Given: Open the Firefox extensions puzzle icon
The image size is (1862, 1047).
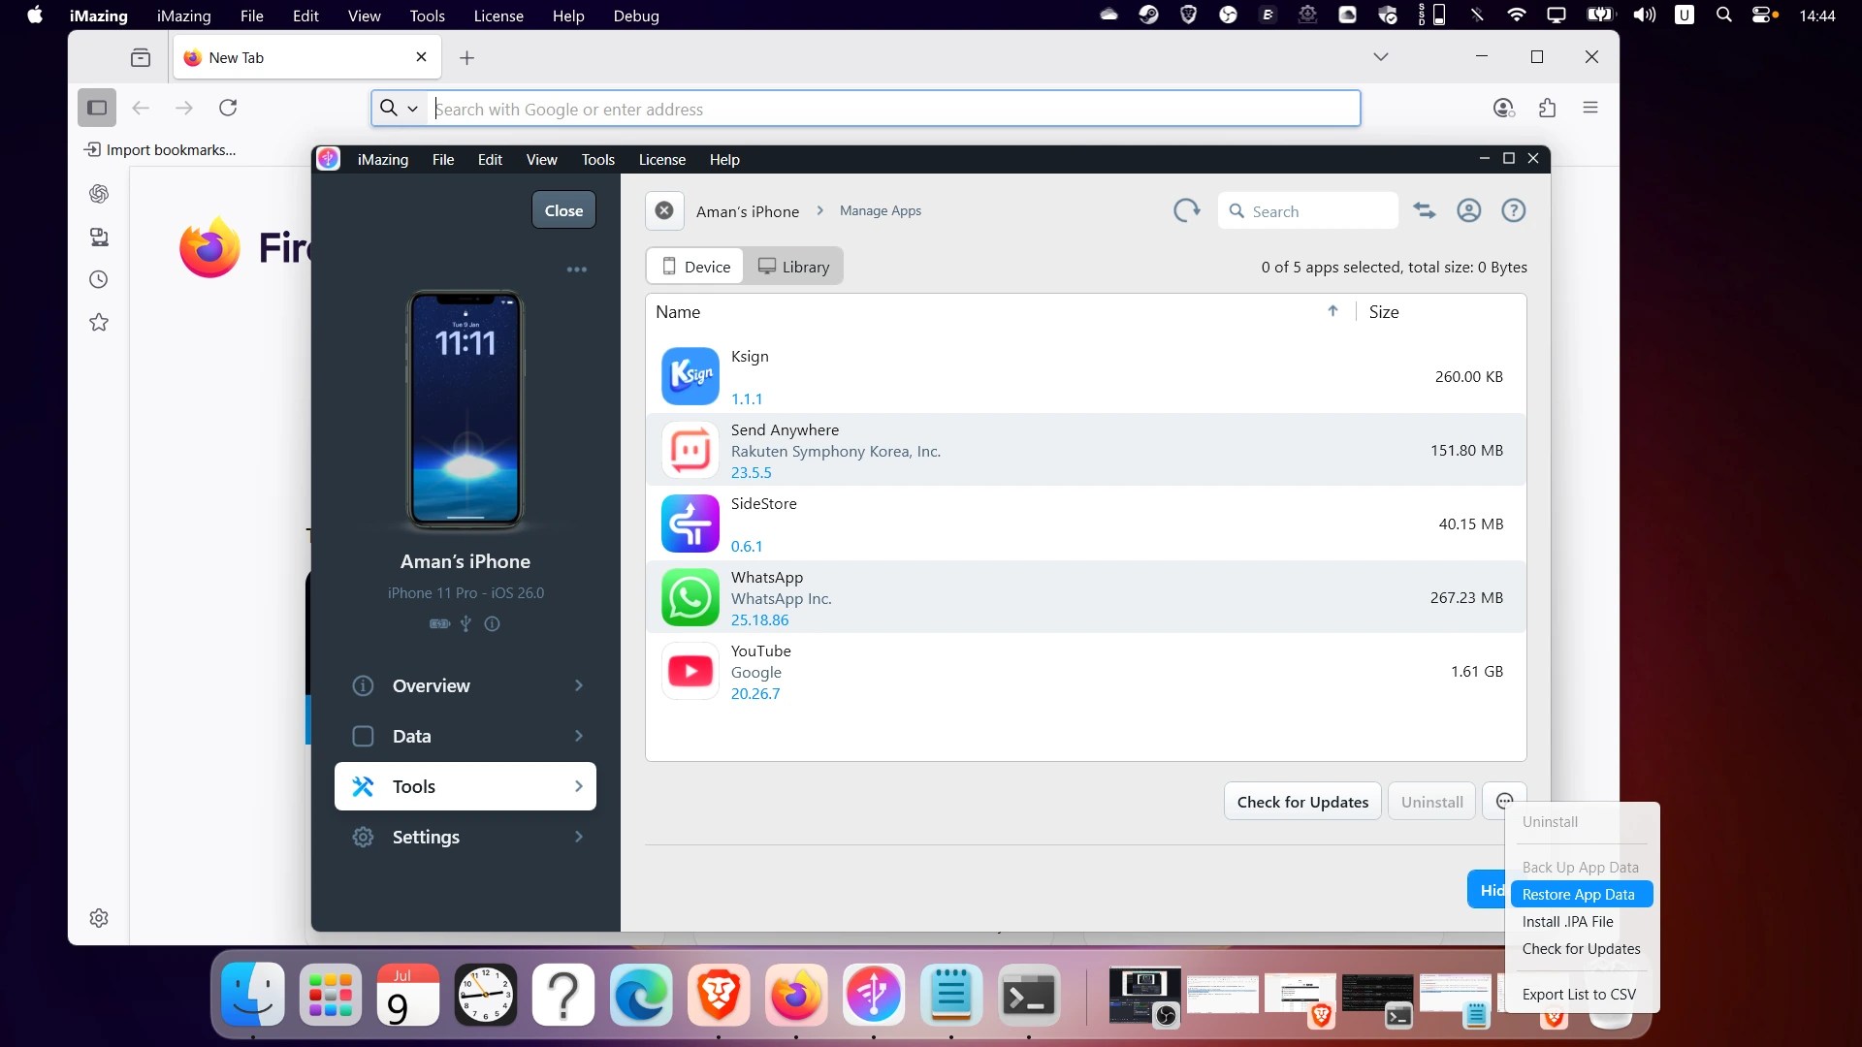Looking at the screenshot, I should tap(1547, 108).
